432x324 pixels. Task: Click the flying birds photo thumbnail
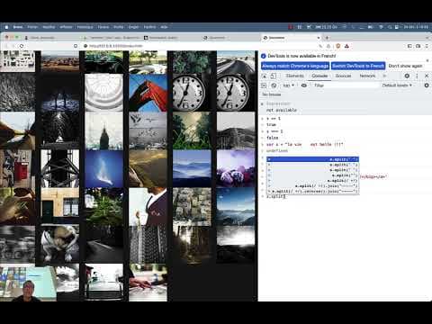(x=148, y=130)
